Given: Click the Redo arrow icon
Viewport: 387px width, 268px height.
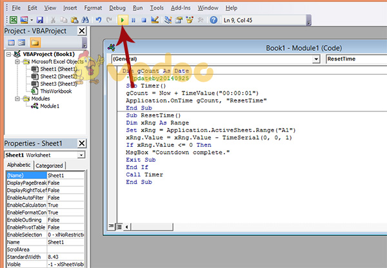Looking at the screenshot, I should coord(109,20).
